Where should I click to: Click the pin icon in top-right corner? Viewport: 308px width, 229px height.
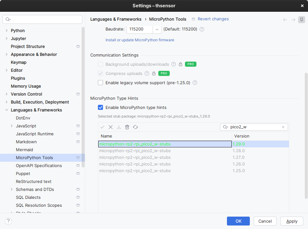302,19
